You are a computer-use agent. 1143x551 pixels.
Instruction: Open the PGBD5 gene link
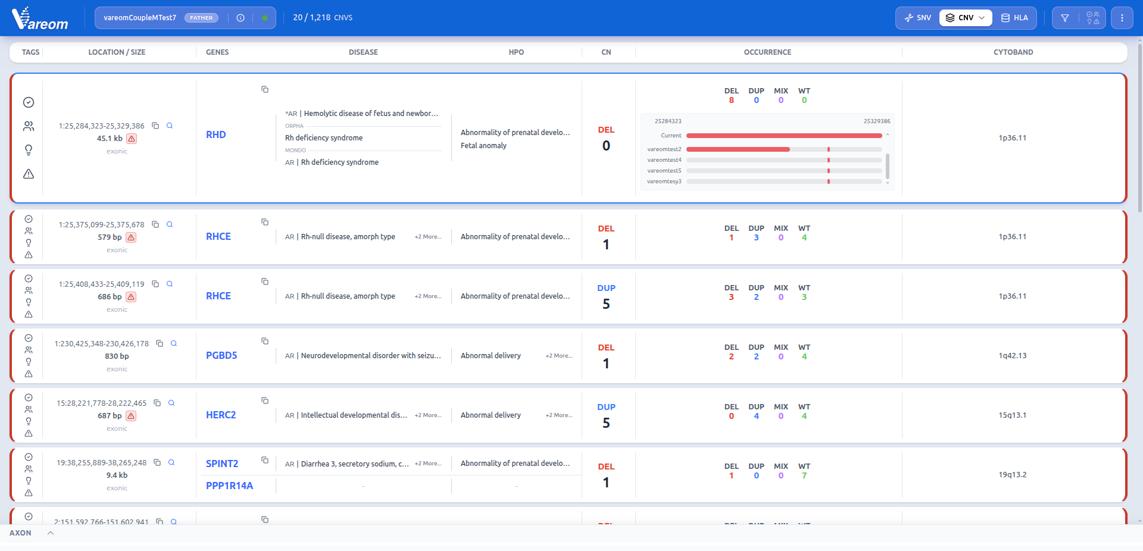click(x=221, y=356)
